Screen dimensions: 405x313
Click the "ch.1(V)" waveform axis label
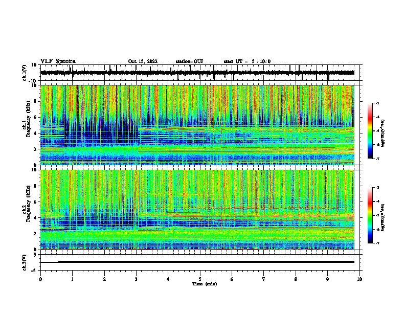(x=25, y=73)
